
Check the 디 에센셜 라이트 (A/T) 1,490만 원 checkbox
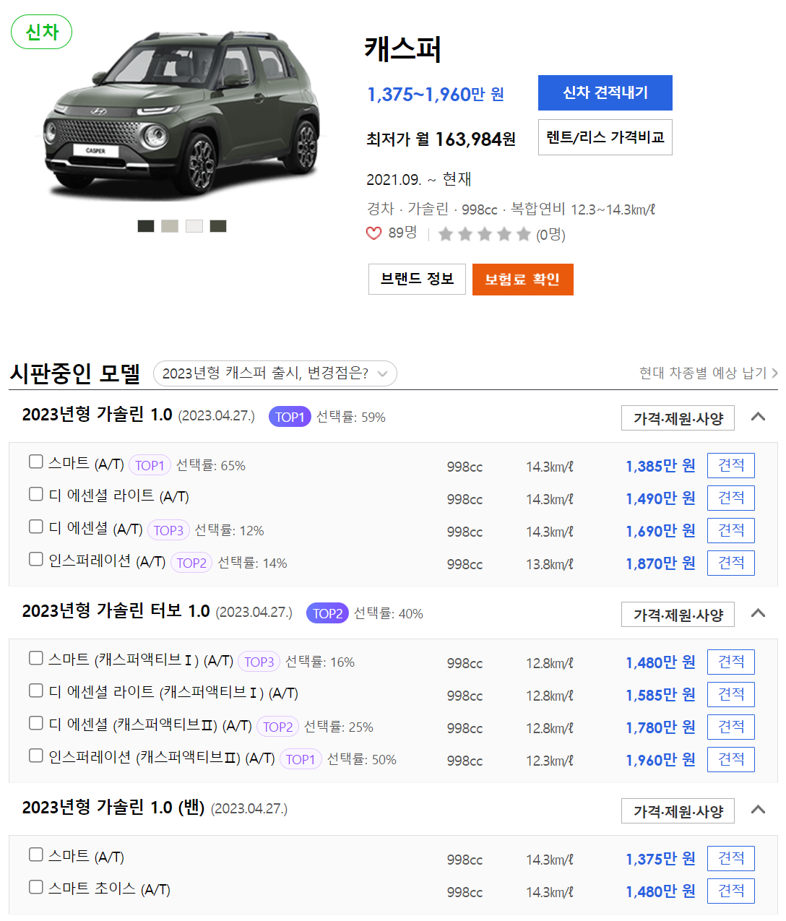36,494
